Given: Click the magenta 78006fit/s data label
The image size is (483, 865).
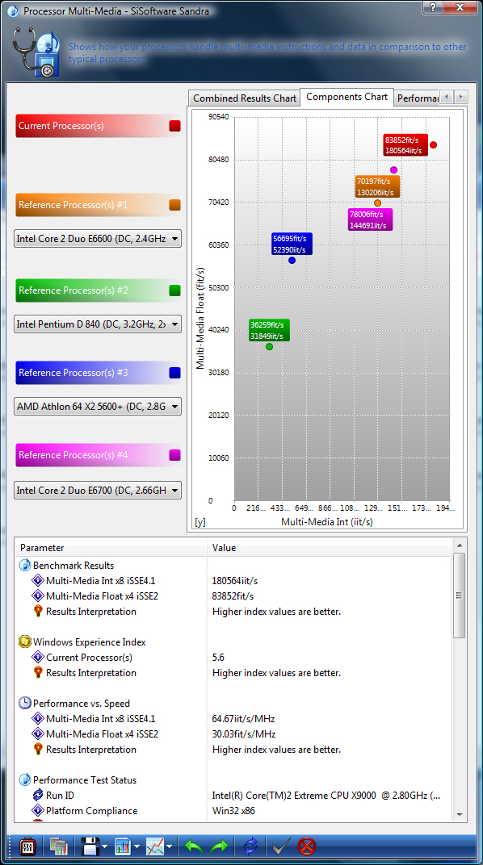Looking at the screenshot, I should click(371, 219).
